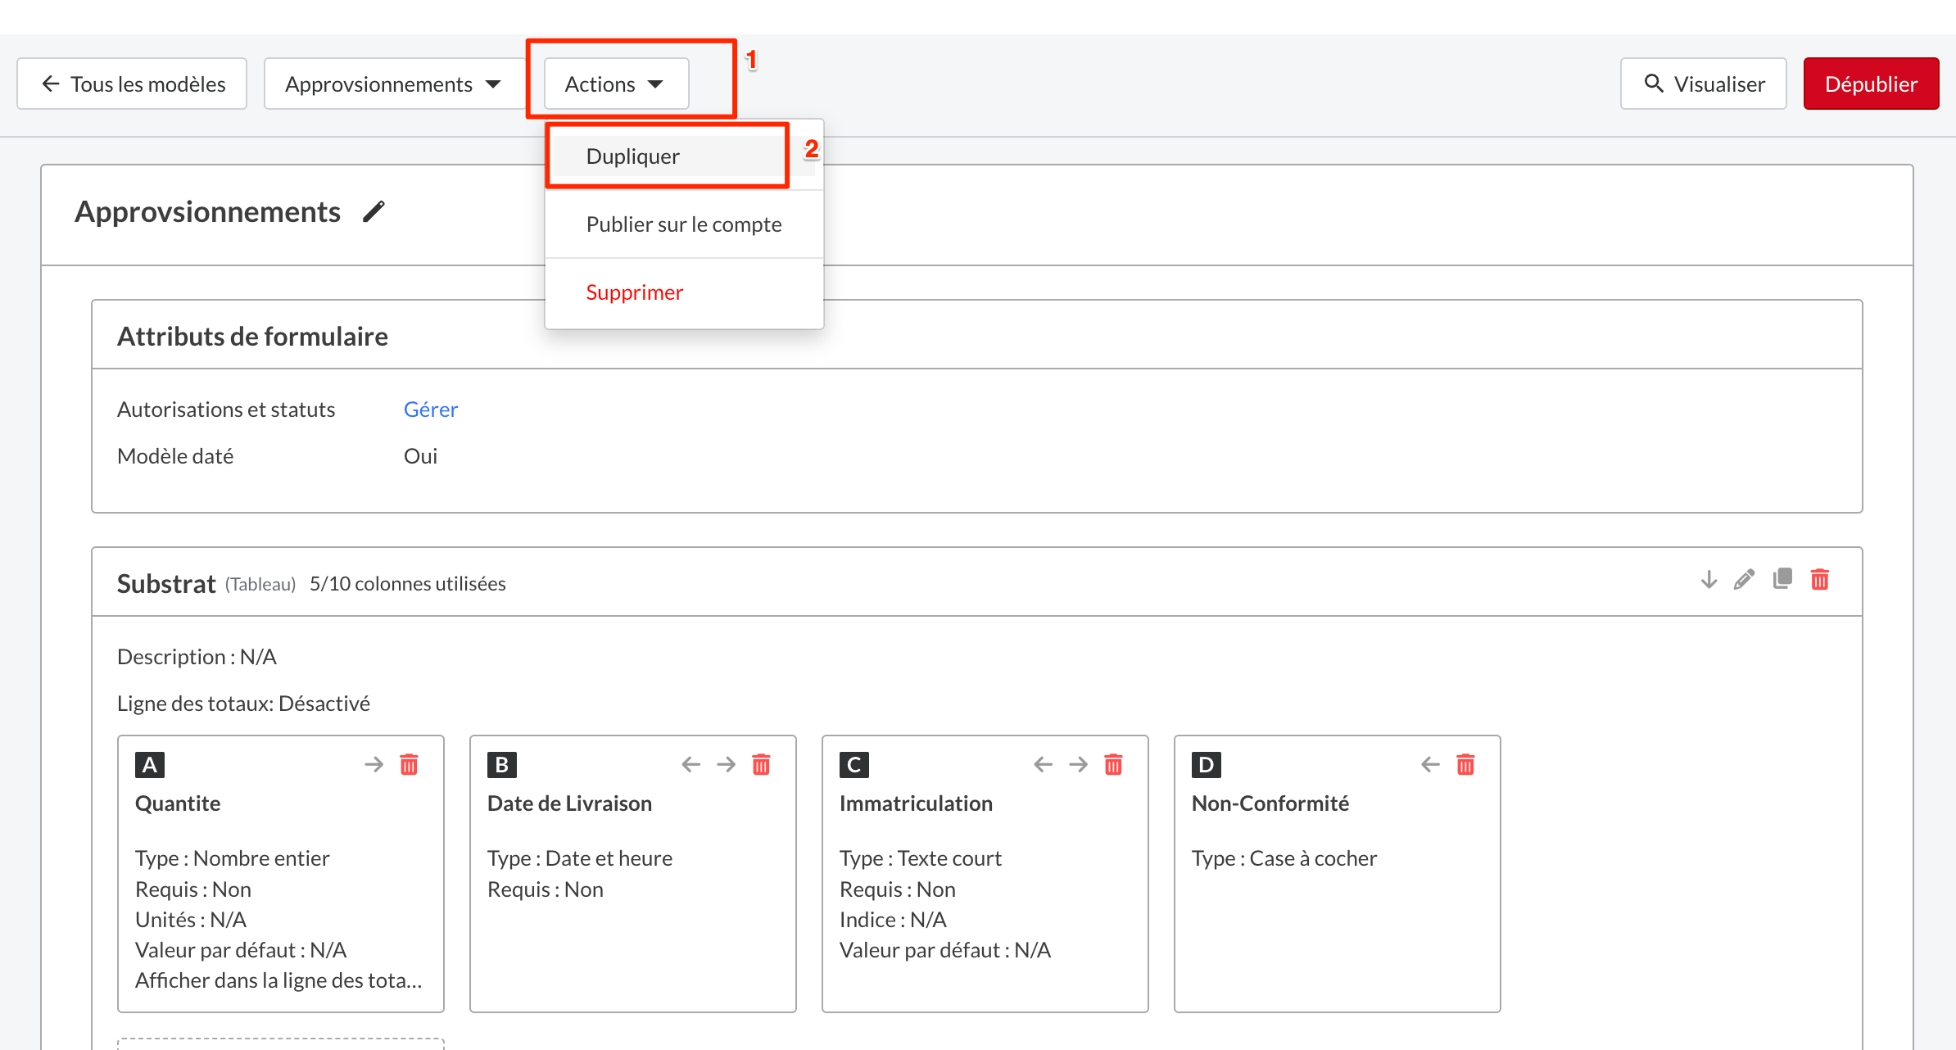The height and width of the screenshot is (1050, 1956).
Task: Open the Actions dropdown menu
Action: click(616, 84)
